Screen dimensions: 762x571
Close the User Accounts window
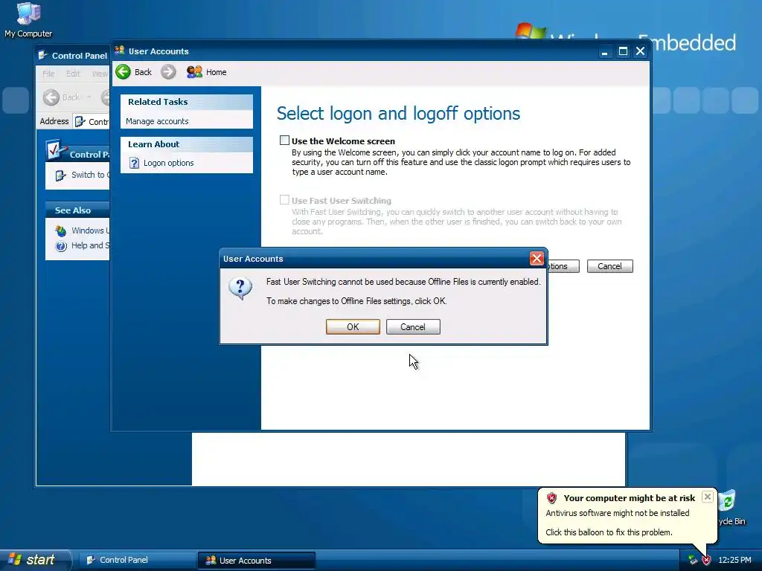click(641, 51)
